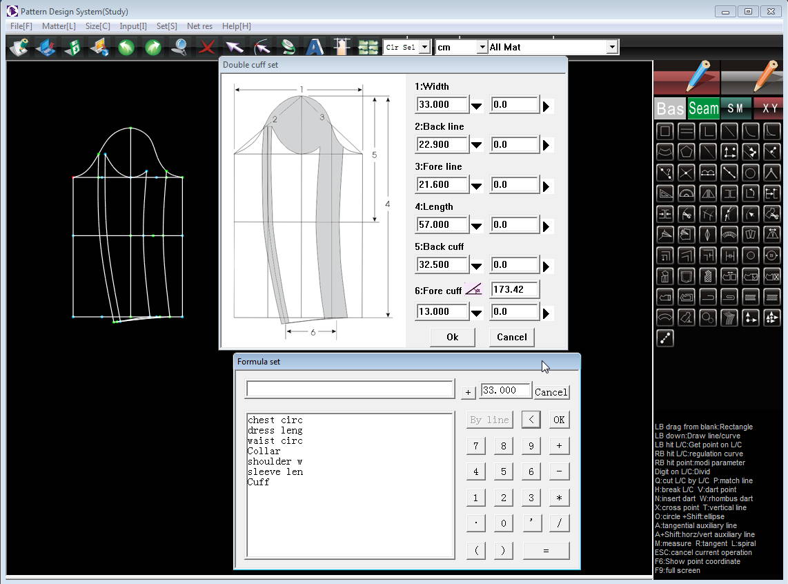Select 'sleeve len' in the formula list

click(275, 471)
